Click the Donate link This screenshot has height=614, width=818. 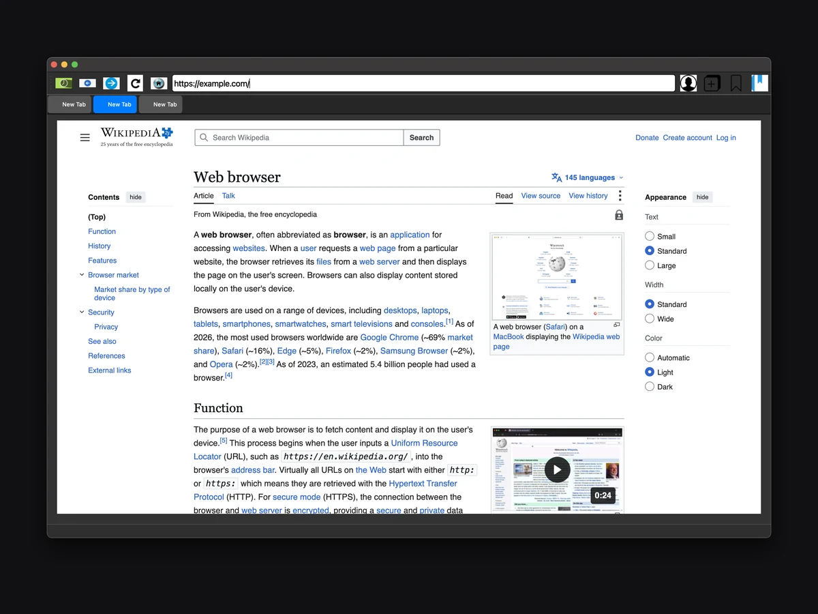(647, 138)
